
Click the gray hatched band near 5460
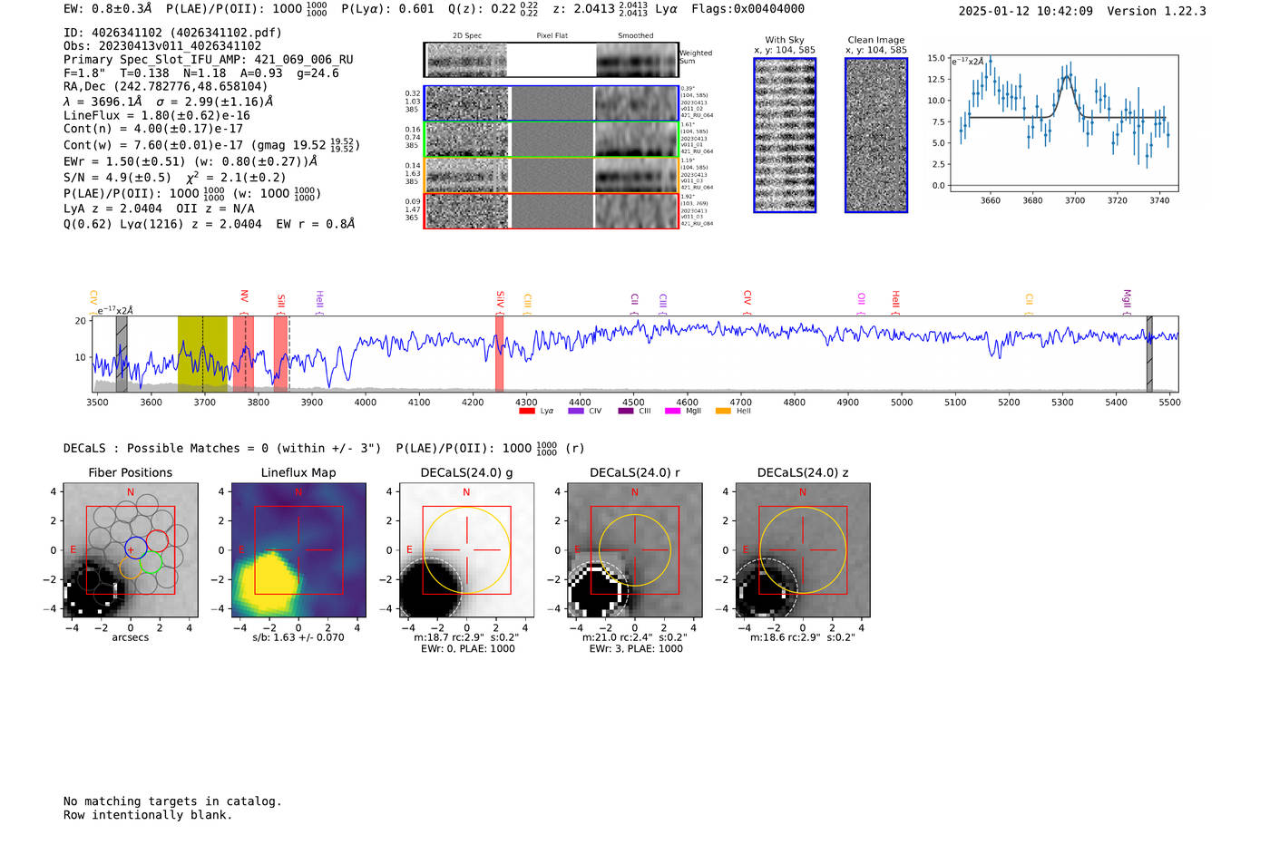(x=1149, y=354)
